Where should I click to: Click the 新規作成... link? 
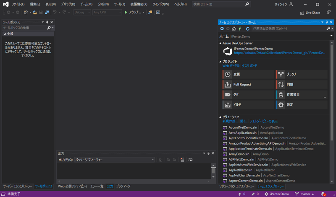[230, 121]
